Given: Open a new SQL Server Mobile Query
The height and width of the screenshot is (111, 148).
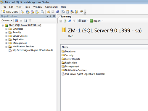Looking at the screenshot, I should (42, 12).
